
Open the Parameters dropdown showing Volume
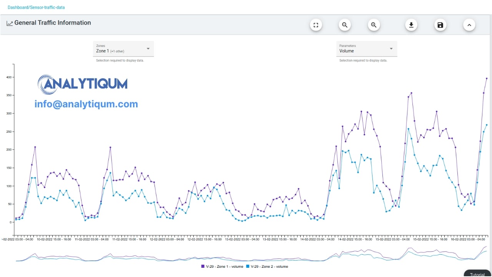pyautogui.click(x=366, y=49)
